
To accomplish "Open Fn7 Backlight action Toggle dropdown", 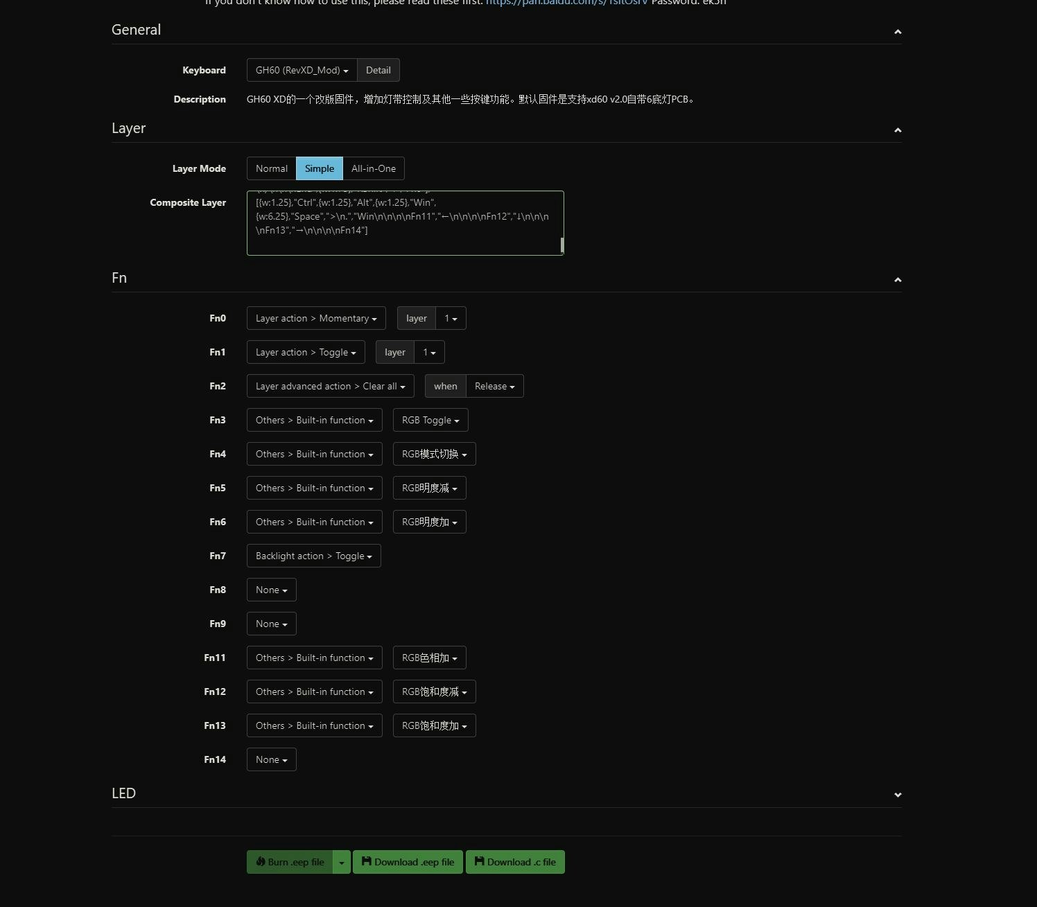I will (x=313, y=556).
